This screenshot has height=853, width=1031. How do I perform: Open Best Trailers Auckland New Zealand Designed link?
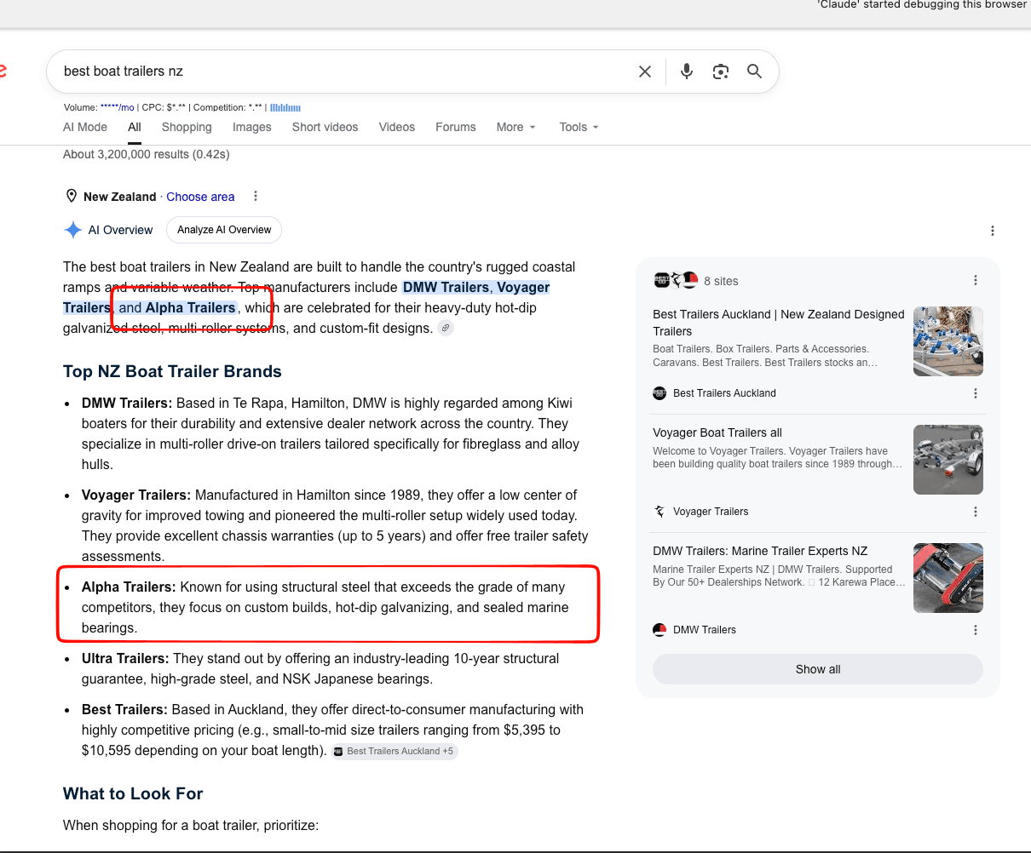(x=779, y=323)
